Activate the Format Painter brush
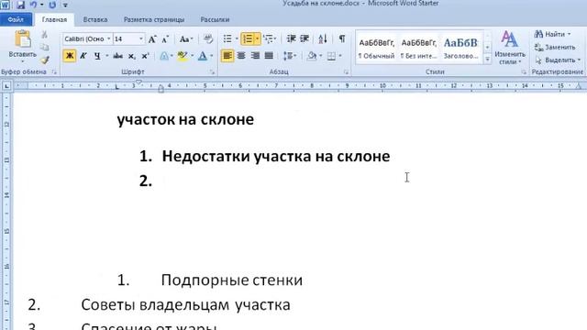587x330 pixels. pos(45,60)
